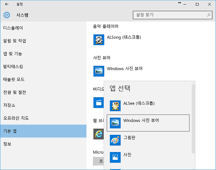Select 사진 label in app chooser

(127, 155)
